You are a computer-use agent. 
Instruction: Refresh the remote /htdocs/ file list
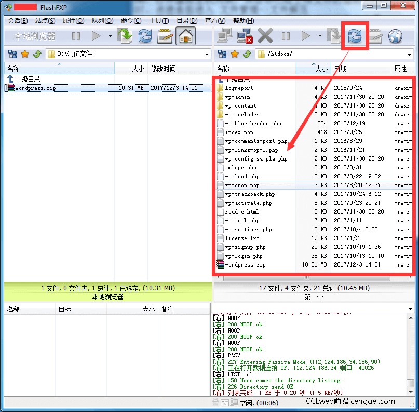355,36
